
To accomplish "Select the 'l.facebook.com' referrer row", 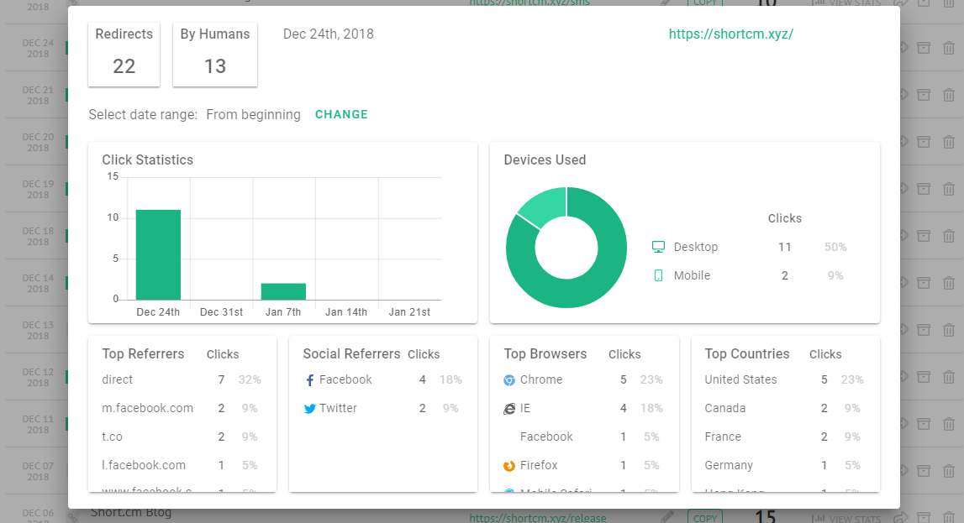I will (x=182, y=465).
